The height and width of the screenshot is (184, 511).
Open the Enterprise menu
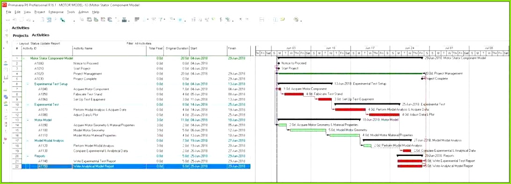pos(56,12)
